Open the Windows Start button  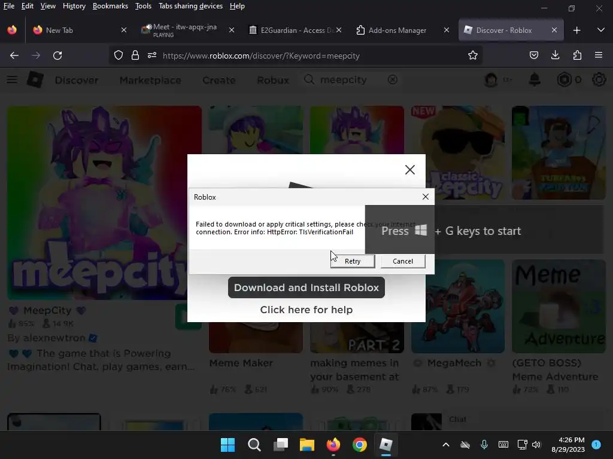tap(228, 445)
